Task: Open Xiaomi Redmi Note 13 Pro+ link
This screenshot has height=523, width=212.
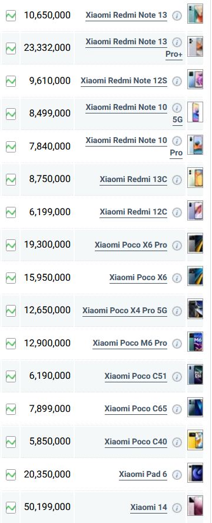Action: tap(134, 48)
